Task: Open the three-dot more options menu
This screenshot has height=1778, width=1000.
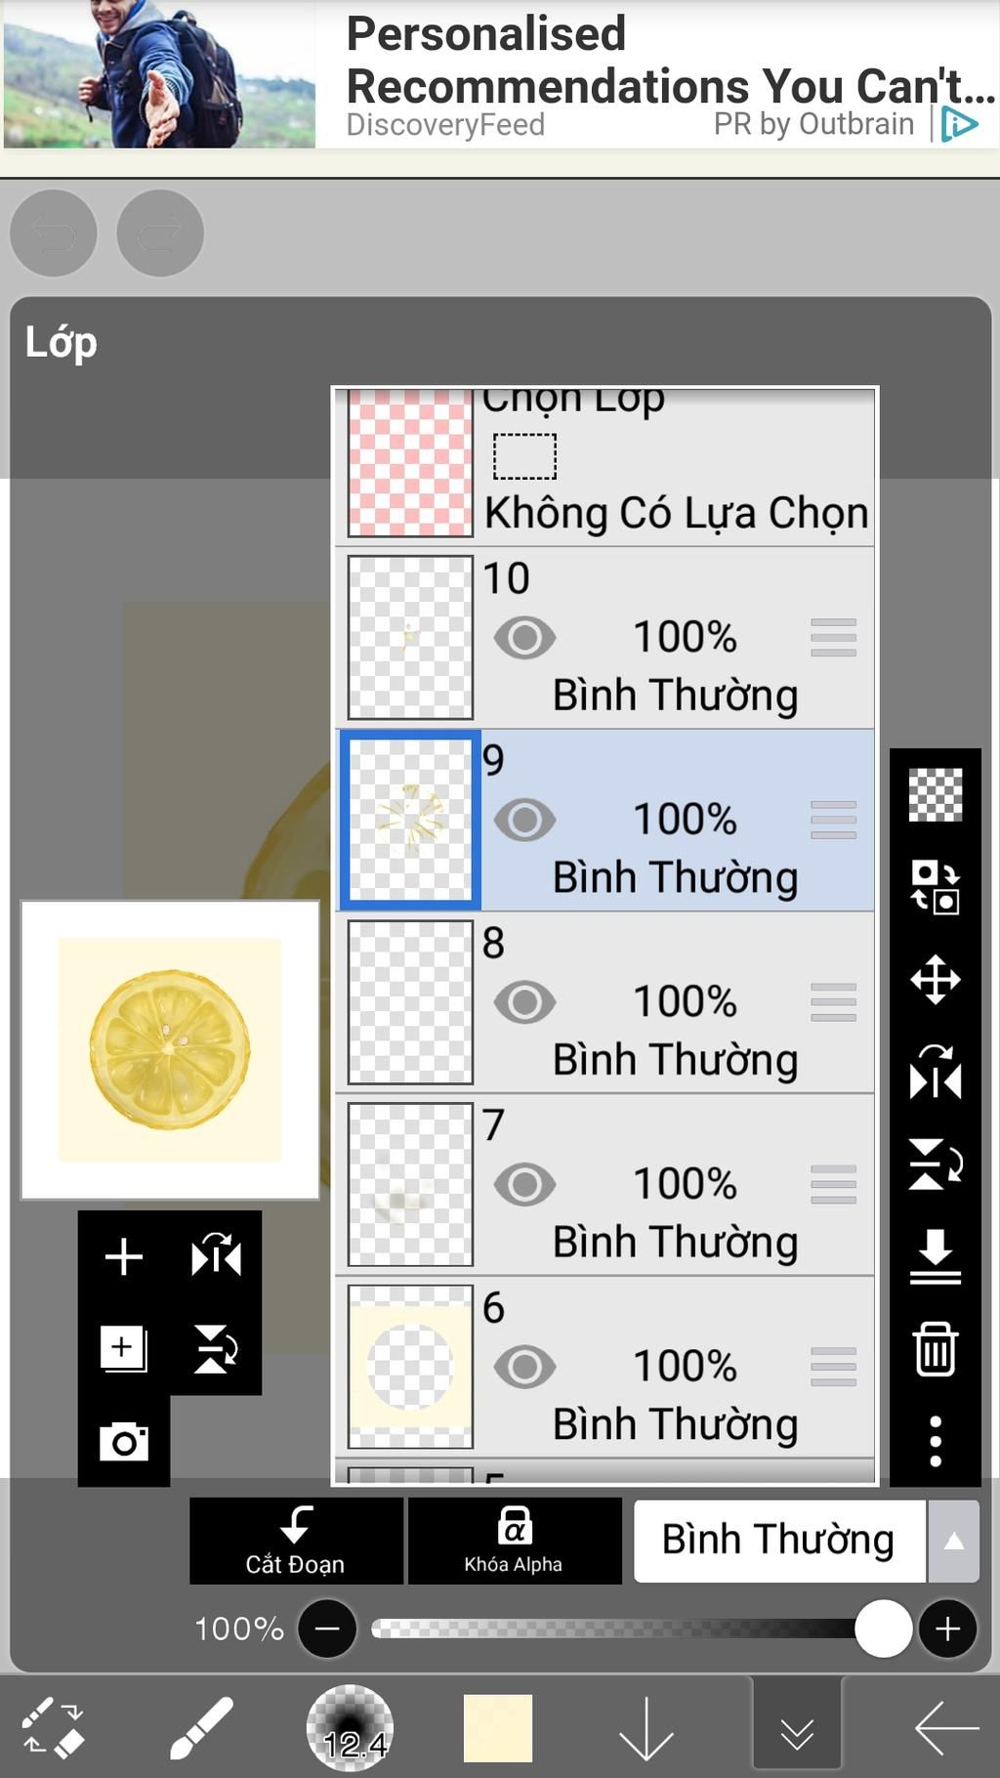Action: coord(935,1441)
